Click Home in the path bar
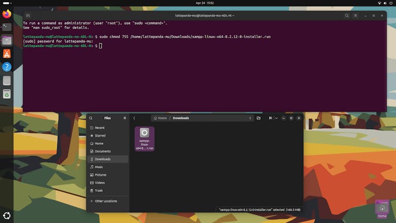396x223 pixels. pos(162,118)
